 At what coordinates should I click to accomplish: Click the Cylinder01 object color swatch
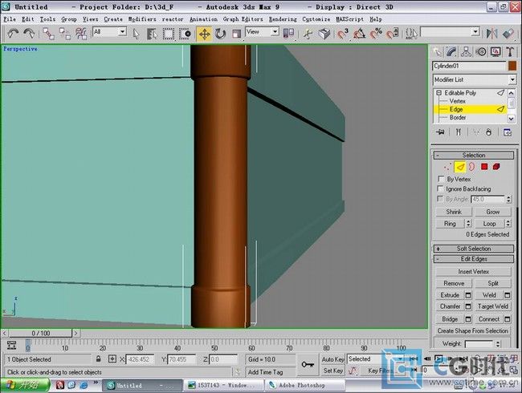click(x=512, y=66)
